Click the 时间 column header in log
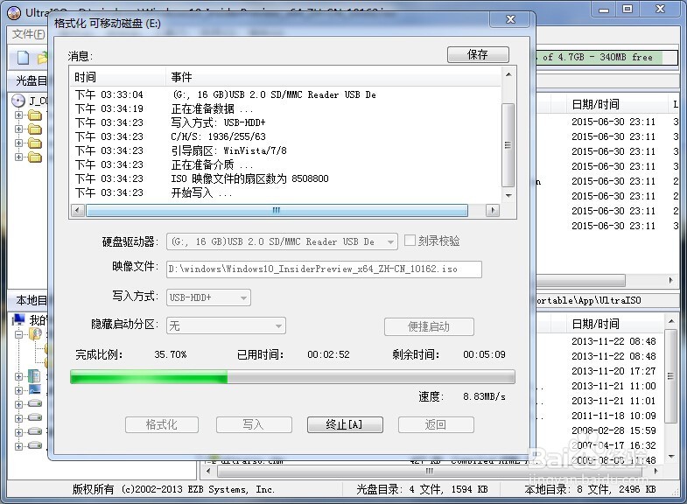The width and height of the screenshot is (687, 504). pos(118,77)
